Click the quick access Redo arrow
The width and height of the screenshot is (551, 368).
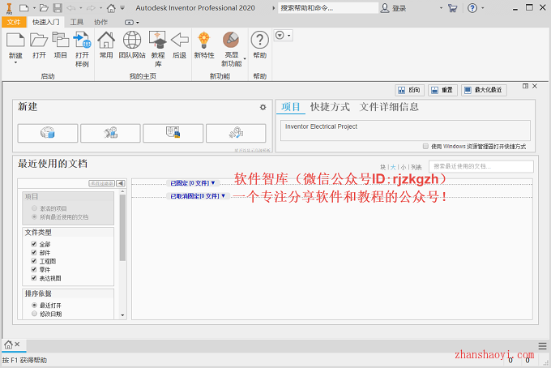point(91,8)
